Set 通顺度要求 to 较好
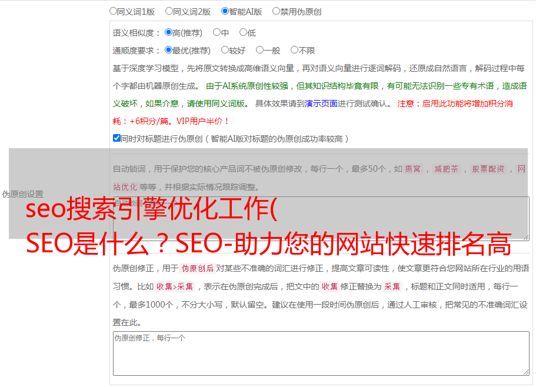Screen dimensions: 536x387 pyautogui.click(x=225, y=50)
